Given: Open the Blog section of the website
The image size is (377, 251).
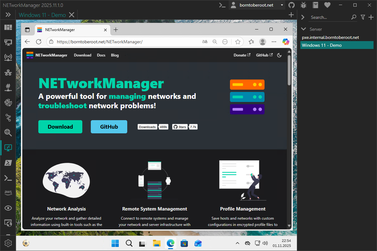Looking at the screenshot, I should click(x=115, y=55).
